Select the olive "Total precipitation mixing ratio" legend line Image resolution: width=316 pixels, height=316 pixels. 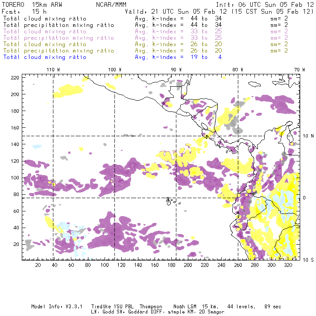click(x=59, y=51)
